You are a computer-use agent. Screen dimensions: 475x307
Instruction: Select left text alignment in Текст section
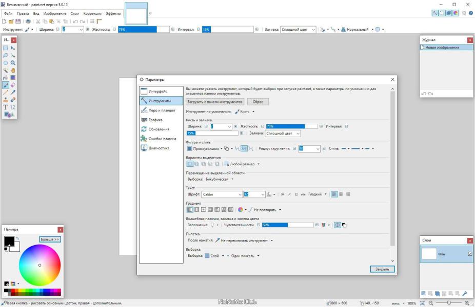334,194
